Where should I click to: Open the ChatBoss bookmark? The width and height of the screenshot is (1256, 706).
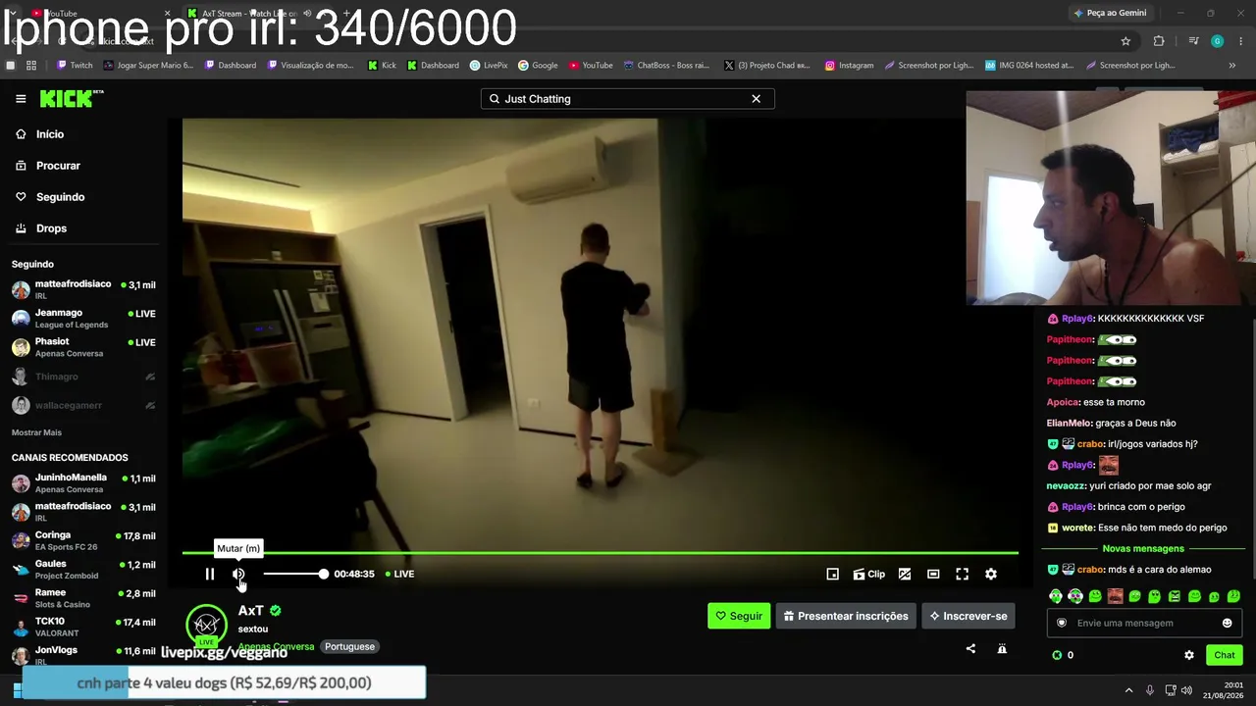[x=665, y=66]
